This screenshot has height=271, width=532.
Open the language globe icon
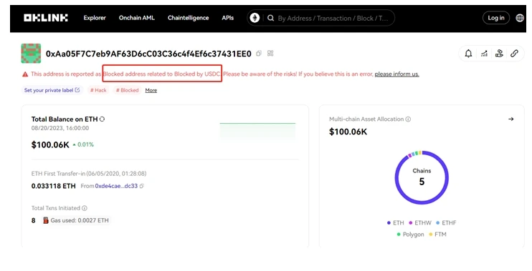pos(520,18)
